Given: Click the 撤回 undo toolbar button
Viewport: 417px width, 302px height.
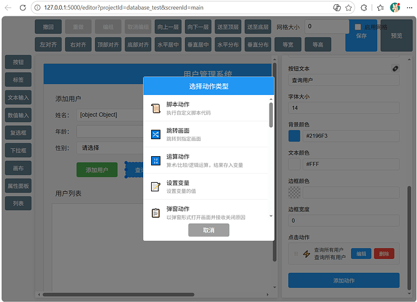Looking at the screenshot, I should [x=48, y=27].
